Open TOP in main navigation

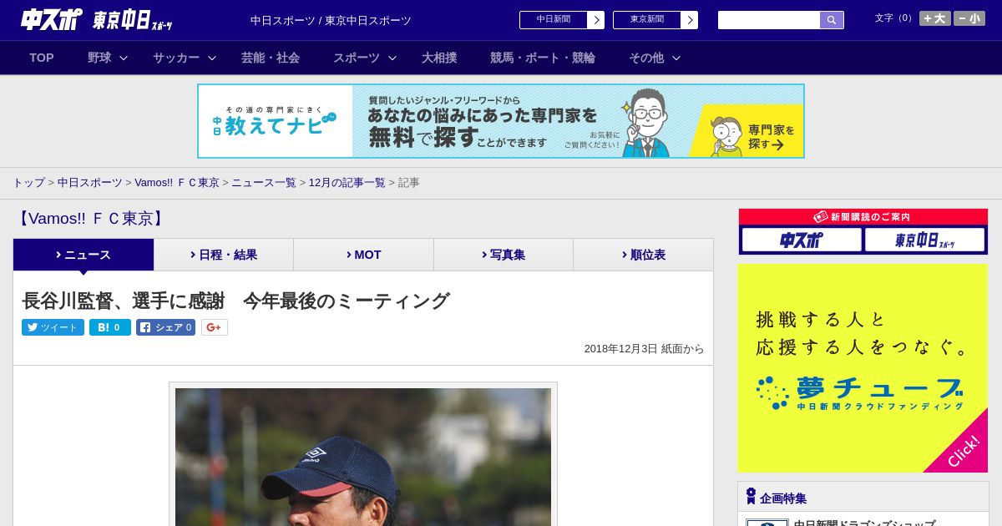[x=42, y=58]
